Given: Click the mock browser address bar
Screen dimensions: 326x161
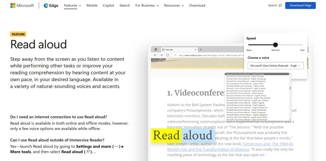Looking at the screenshot, I should (209, 55).
